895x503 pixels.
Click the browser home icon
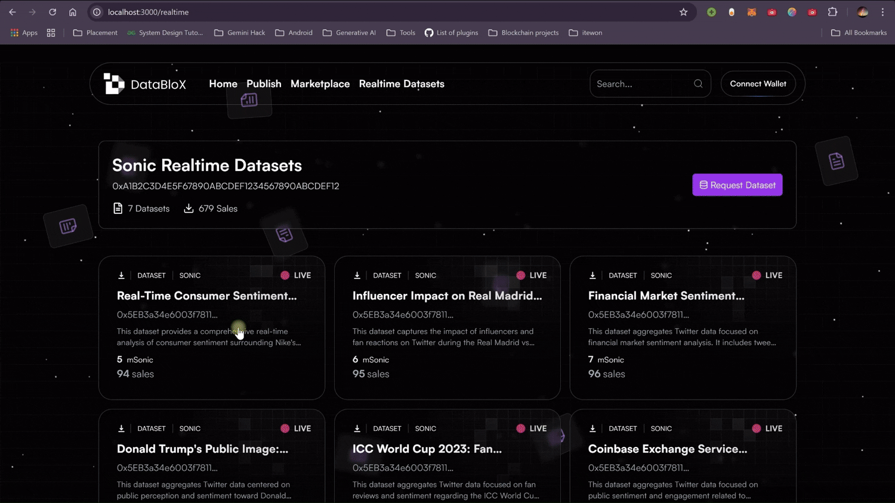pos(73,12)
